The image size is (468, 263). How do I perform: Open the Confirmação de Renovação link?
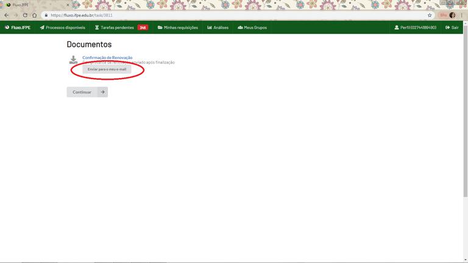pos(107,57)
